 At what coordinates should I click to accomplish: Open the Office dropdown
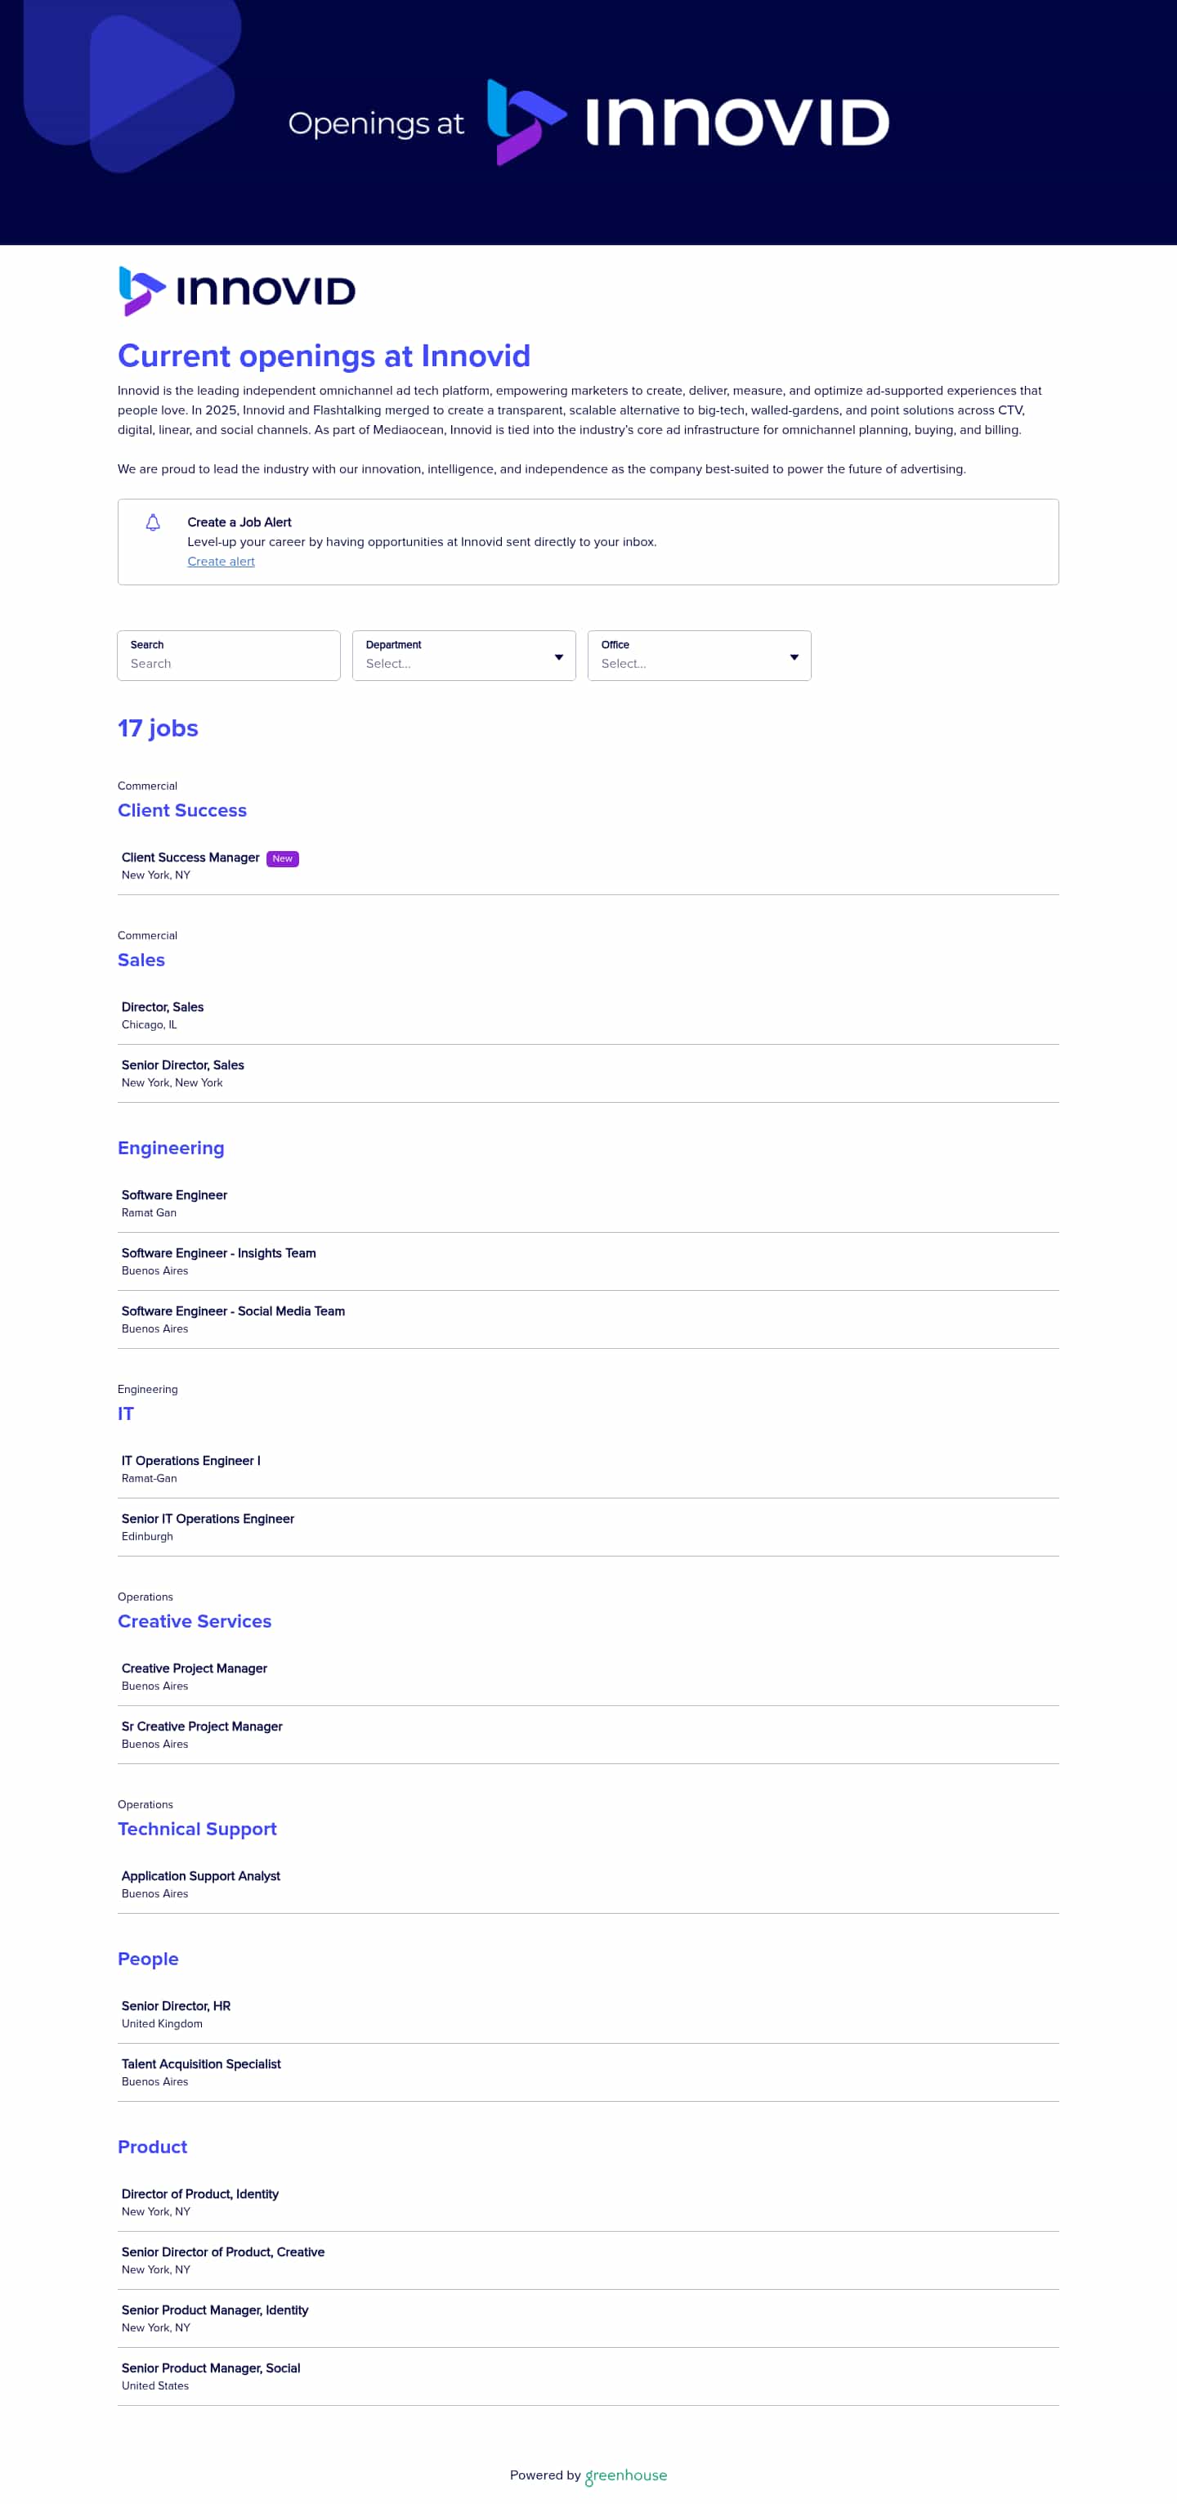pyautogui.click(x=699, y=655)
